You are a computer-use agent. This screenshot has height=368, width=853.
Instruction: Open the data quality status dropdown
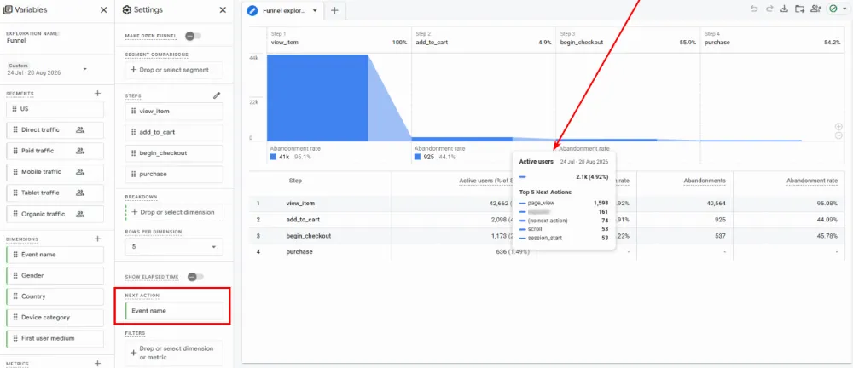838,9
